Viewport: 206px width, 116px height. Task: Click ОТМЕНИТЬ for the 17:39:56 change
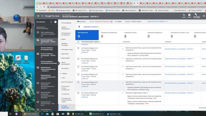tap(85, 52)
